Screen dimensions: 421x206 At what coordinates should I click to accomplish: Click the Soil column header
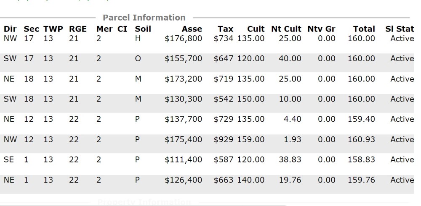click(143, 29)
